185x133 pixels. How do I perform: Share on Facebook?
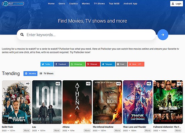(x=61, y=64)
